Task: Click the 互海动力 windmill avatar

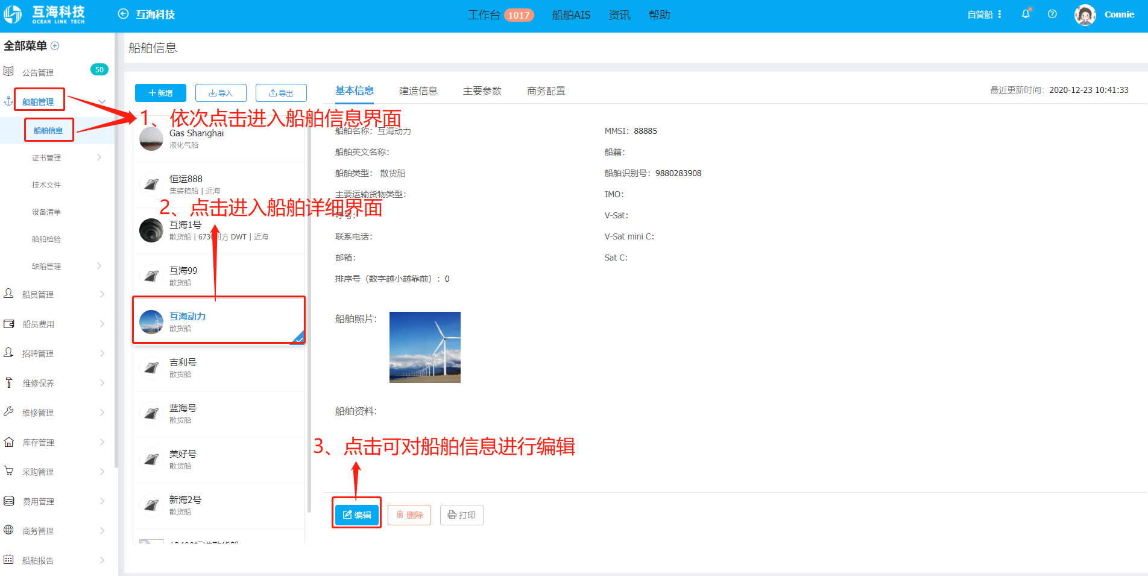Action: click(x=151, y=322)
